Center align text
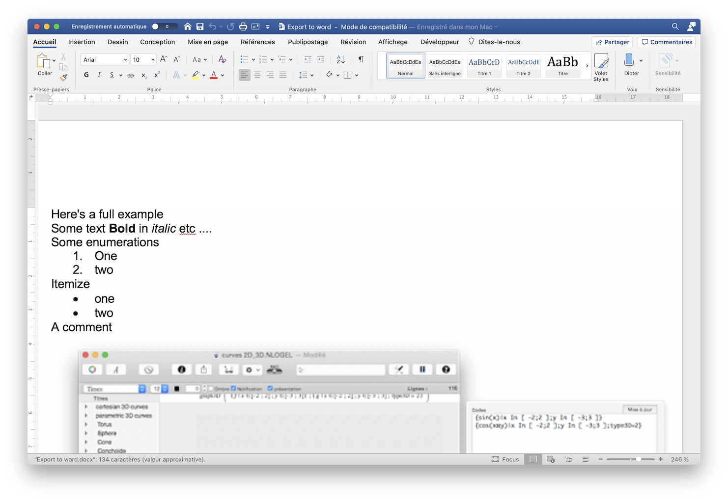This screenshot has height=501, width=728. coord(257,75)
